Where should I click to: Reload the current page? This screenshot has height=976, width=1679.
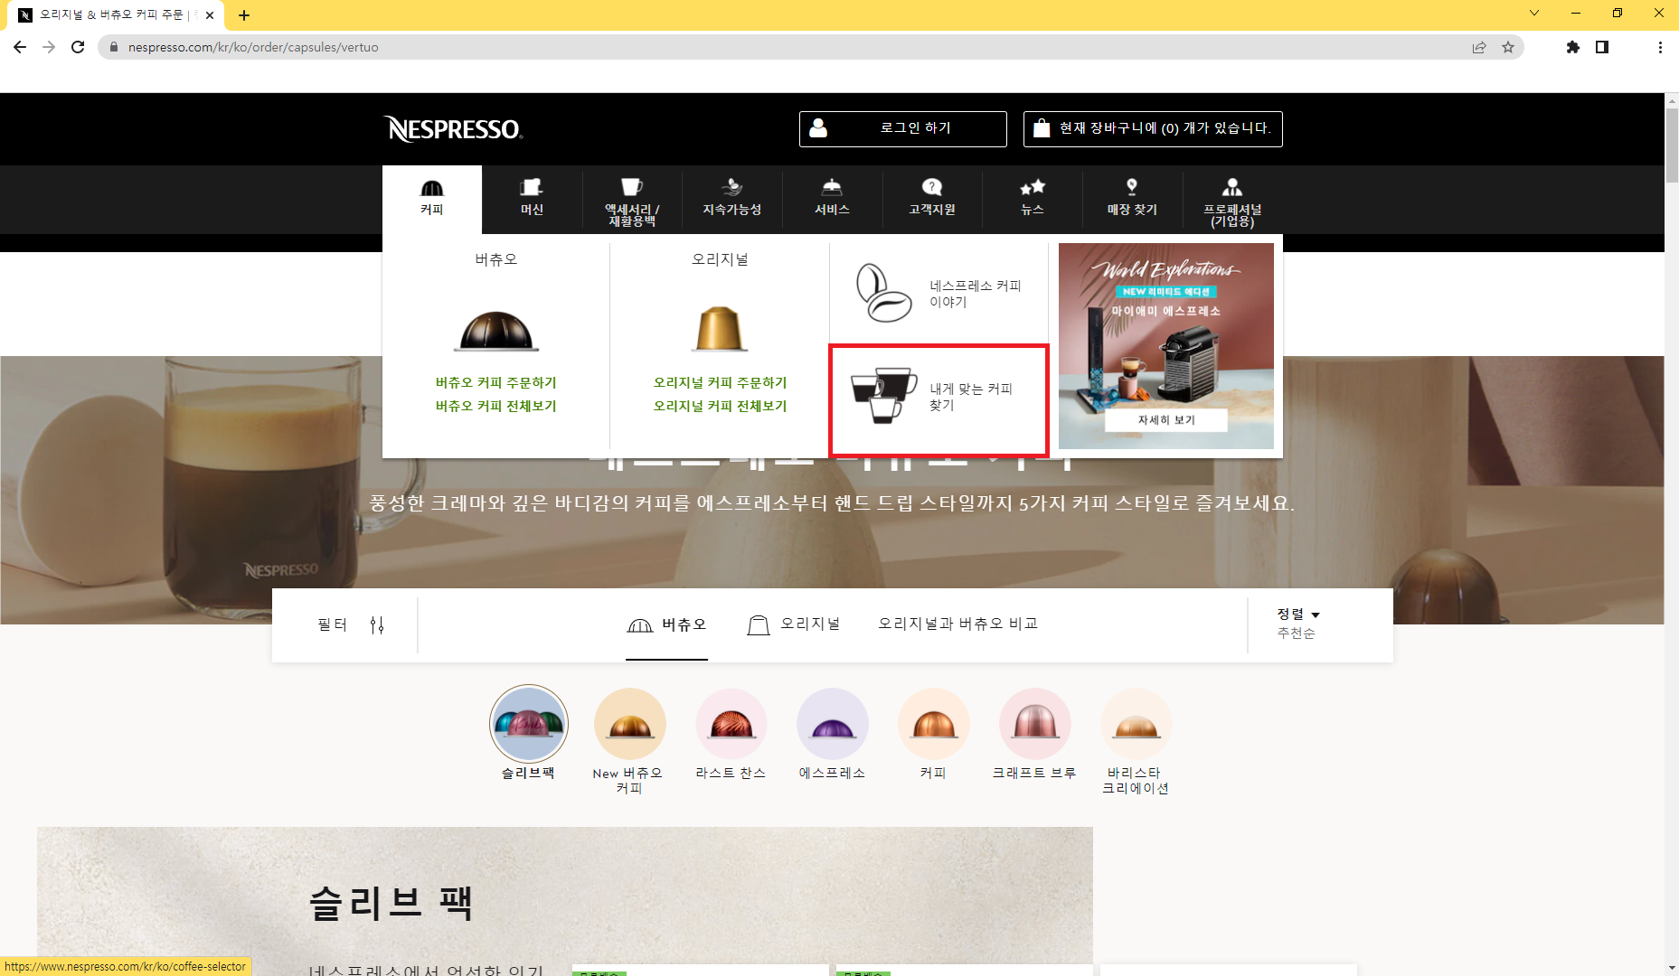(x=78, y=47)
